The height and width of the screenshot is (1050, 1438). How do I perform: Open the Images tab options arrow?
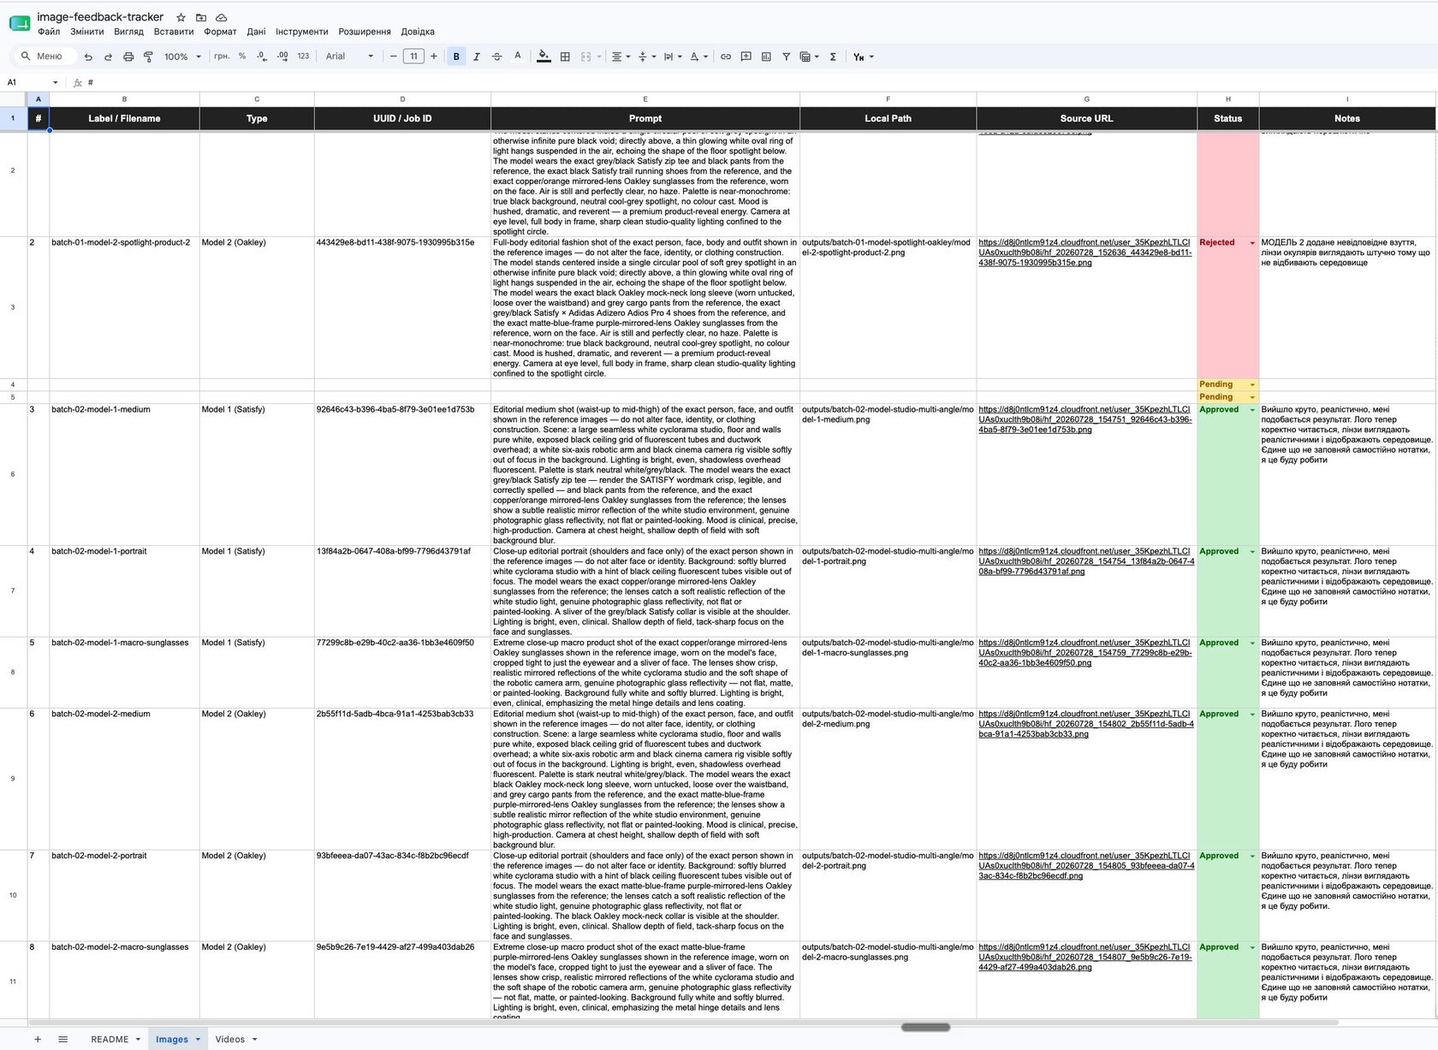click(x=198, y=1040)
